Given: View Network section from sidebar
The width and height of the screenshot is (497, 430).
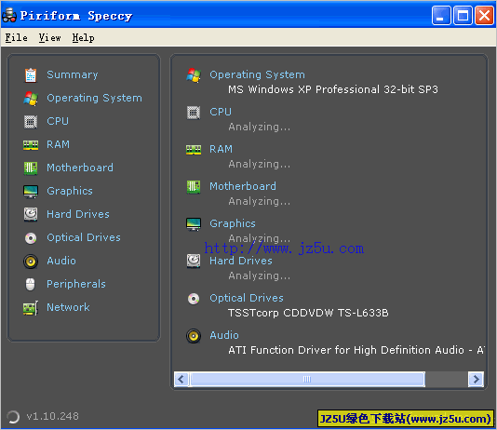Looking at the screenshot, I should point(68,307).
